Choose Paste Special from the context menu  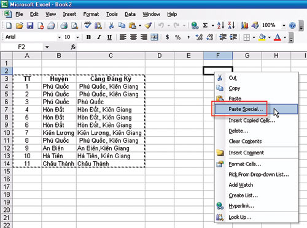pos(256,109)
